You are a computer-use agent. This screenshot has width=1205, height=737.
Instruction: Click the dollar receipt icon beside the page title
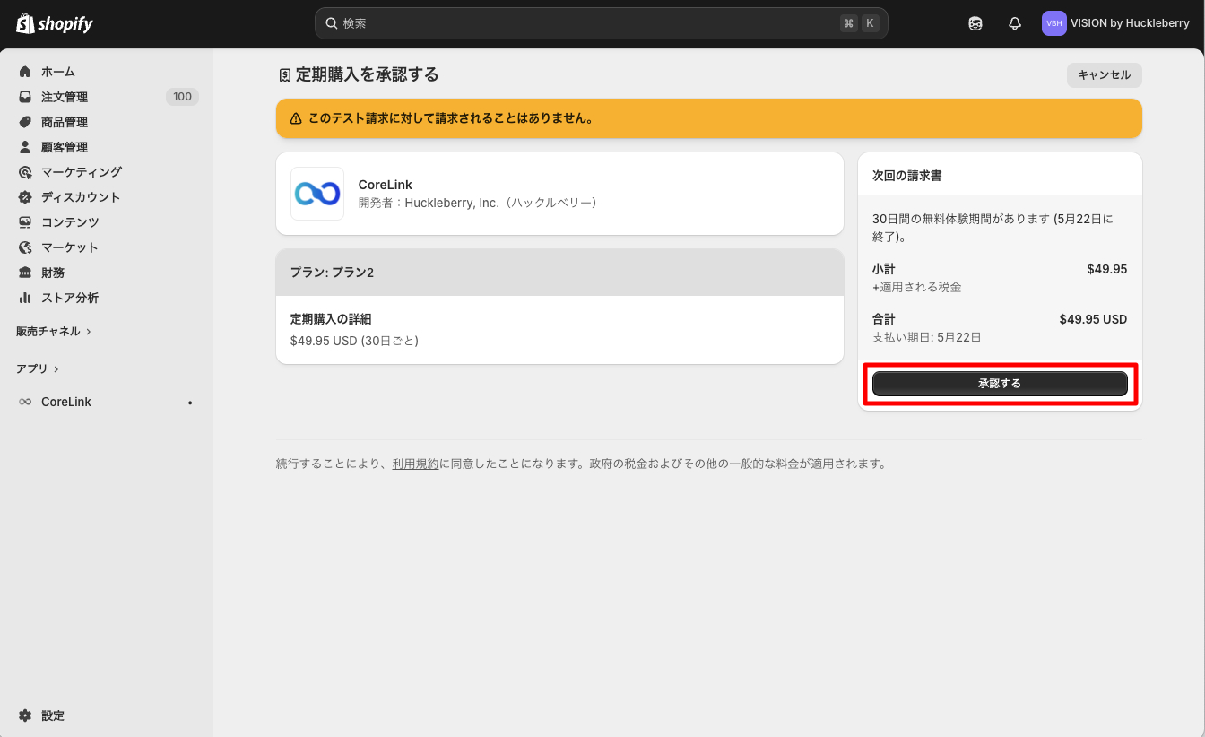285,75
